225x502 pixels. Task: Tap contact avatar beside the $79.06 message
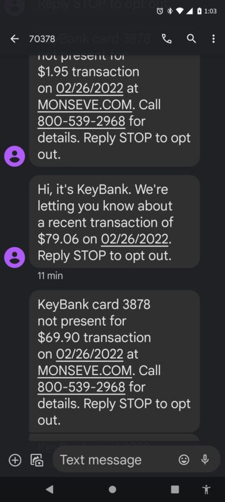(x=14, y=257)
